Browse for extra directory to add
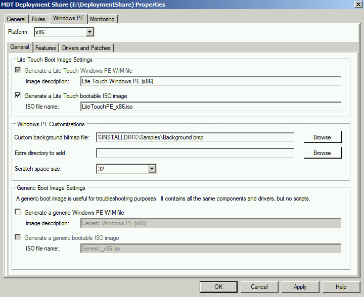 coord(323,153)
